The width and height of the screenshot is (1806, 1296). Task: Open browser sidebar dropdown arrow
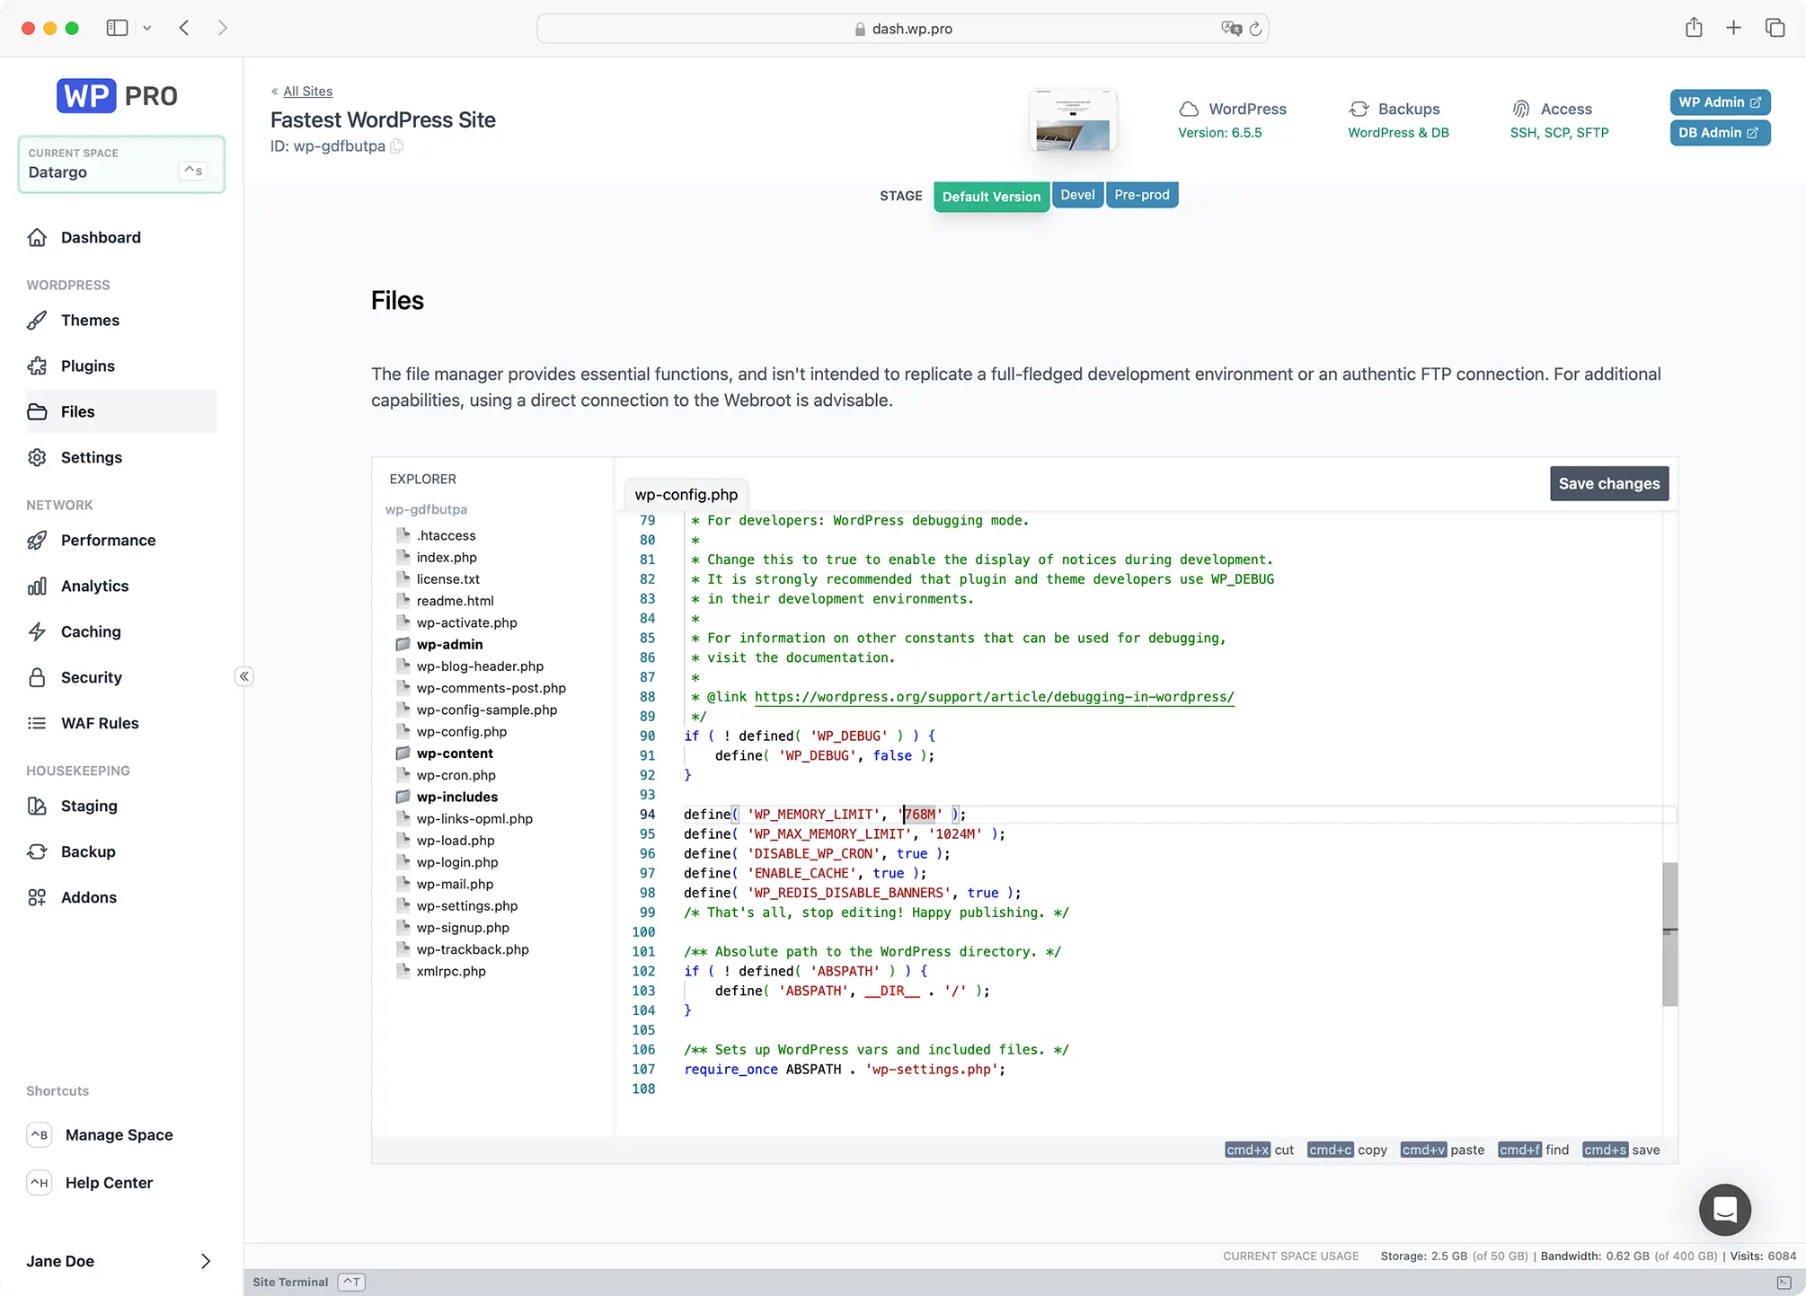147,28
